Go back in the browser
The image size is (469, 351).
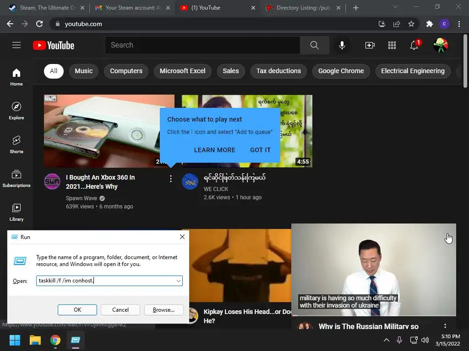point(10,24)
